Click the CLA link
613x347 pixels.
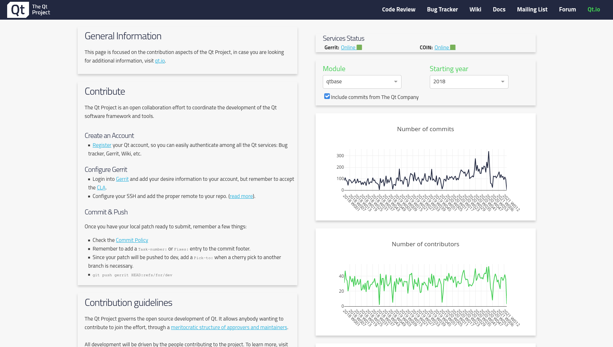pos(101,187)
